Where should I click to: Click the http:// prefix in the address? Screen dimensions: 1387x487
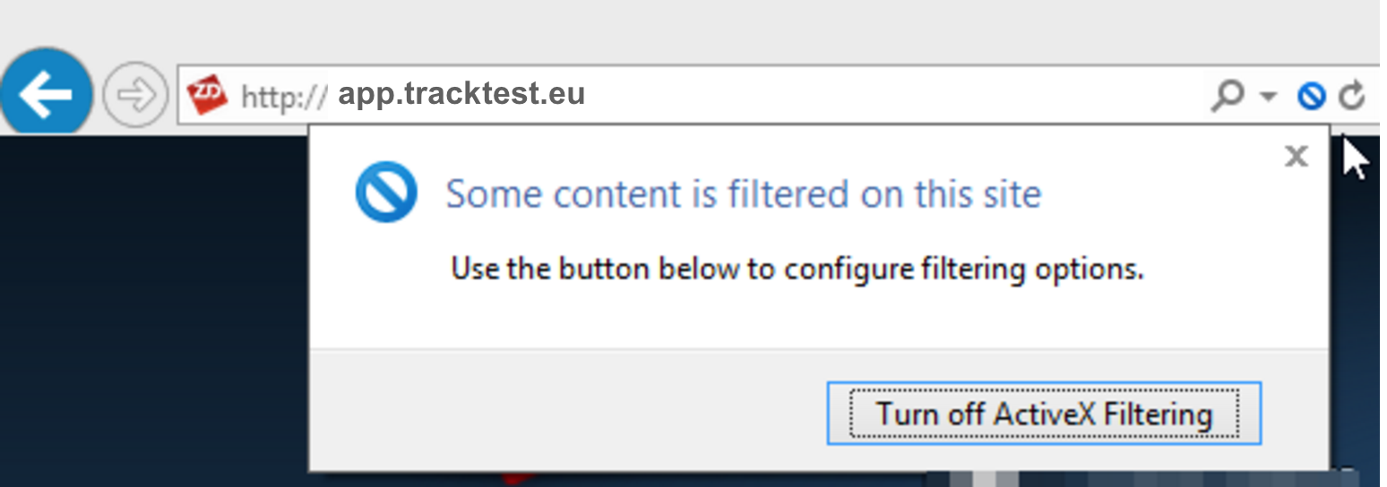tap(284, 96)
